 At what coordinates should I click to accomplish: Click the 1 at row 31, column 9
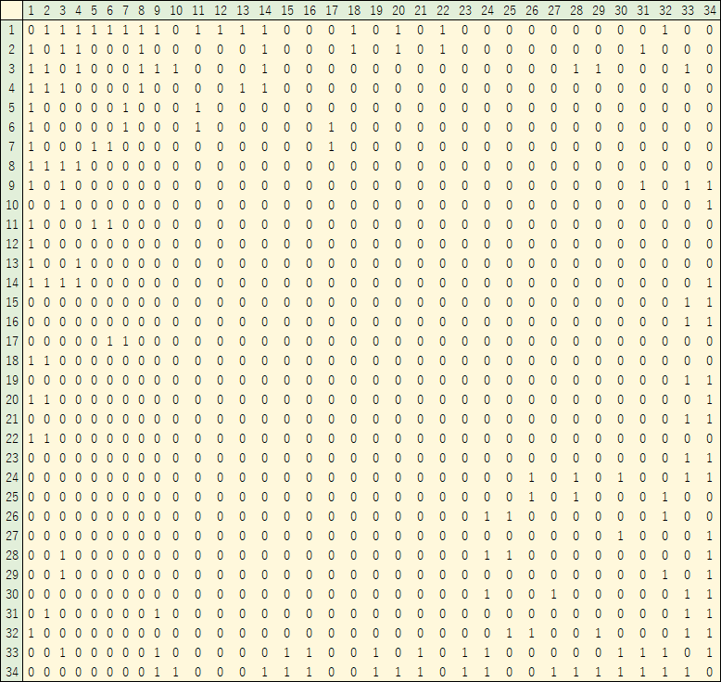click(157, 614)
